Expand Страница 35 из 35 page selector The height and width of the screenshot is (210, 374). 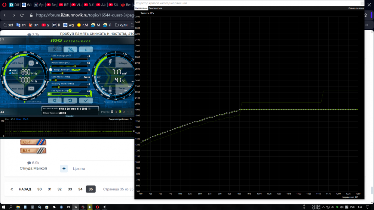coord(118,189)
